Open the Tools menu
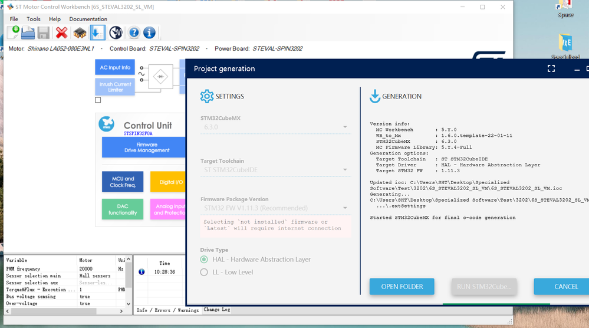This screenshot has height=328, width=589. tap(34, 19)
